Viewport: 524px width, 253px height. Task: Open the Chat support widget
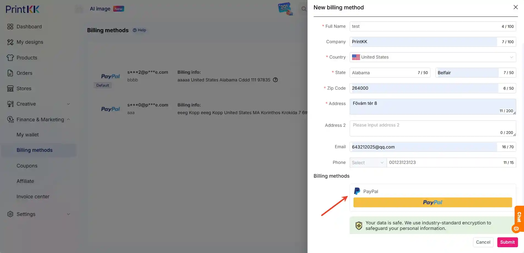click(x=519, y=219)
